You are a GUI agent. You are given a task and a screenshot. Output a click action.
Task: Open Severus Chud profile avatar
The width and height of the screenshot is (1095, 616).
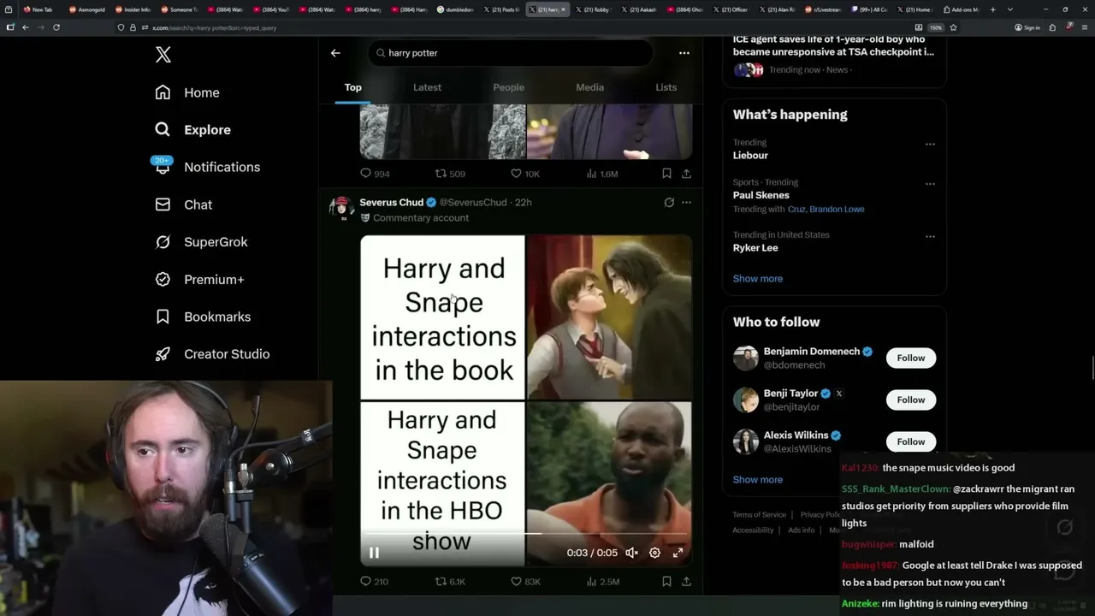pos(341,208)
